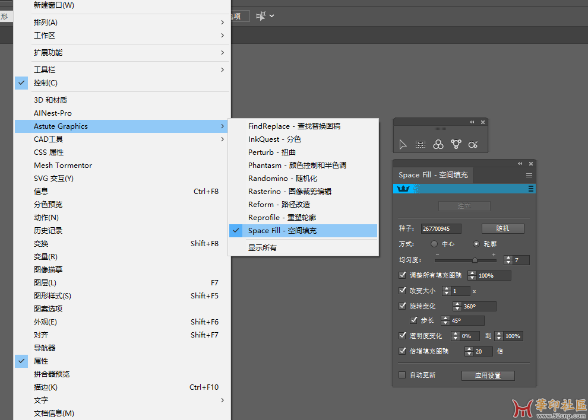Click the 100% fill scale input field
Viewport: 588px width, 420px height.
click(x=493, y=276)
